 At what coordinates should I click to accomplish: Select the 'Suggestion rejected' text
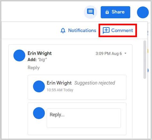point(95,83)
